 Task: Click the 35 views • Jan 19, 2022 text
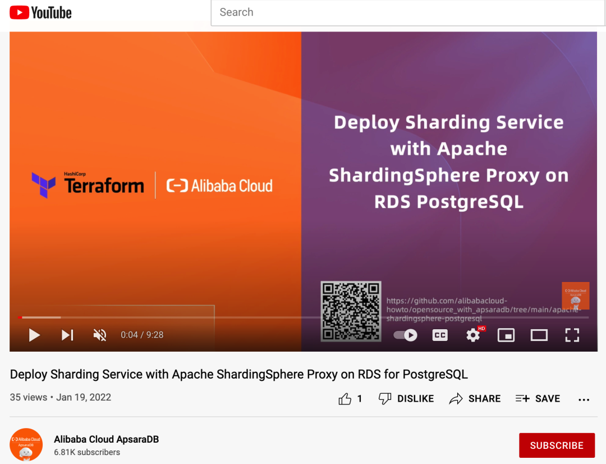[60, 398]
